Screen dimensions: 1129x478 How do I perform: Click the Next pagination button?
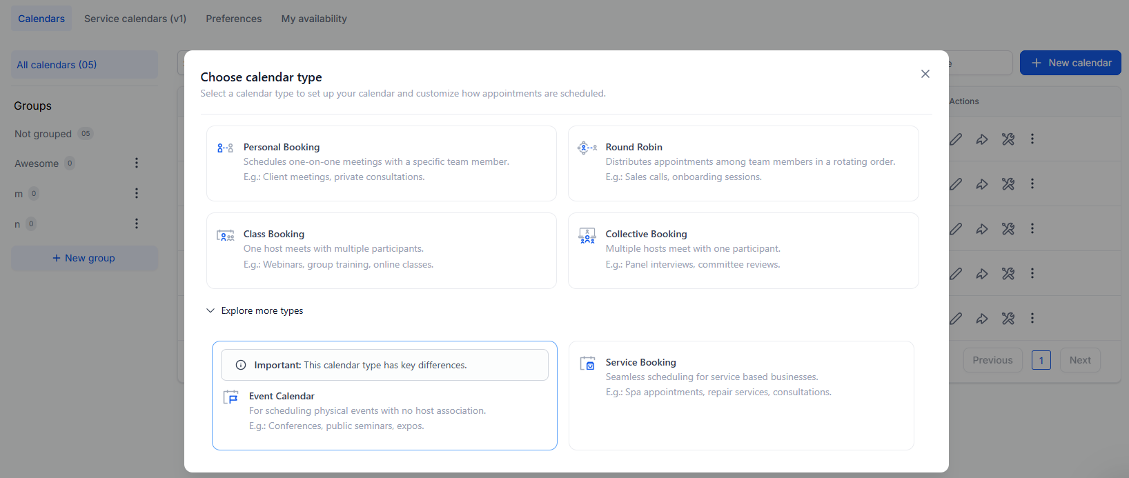[1079, 360]
